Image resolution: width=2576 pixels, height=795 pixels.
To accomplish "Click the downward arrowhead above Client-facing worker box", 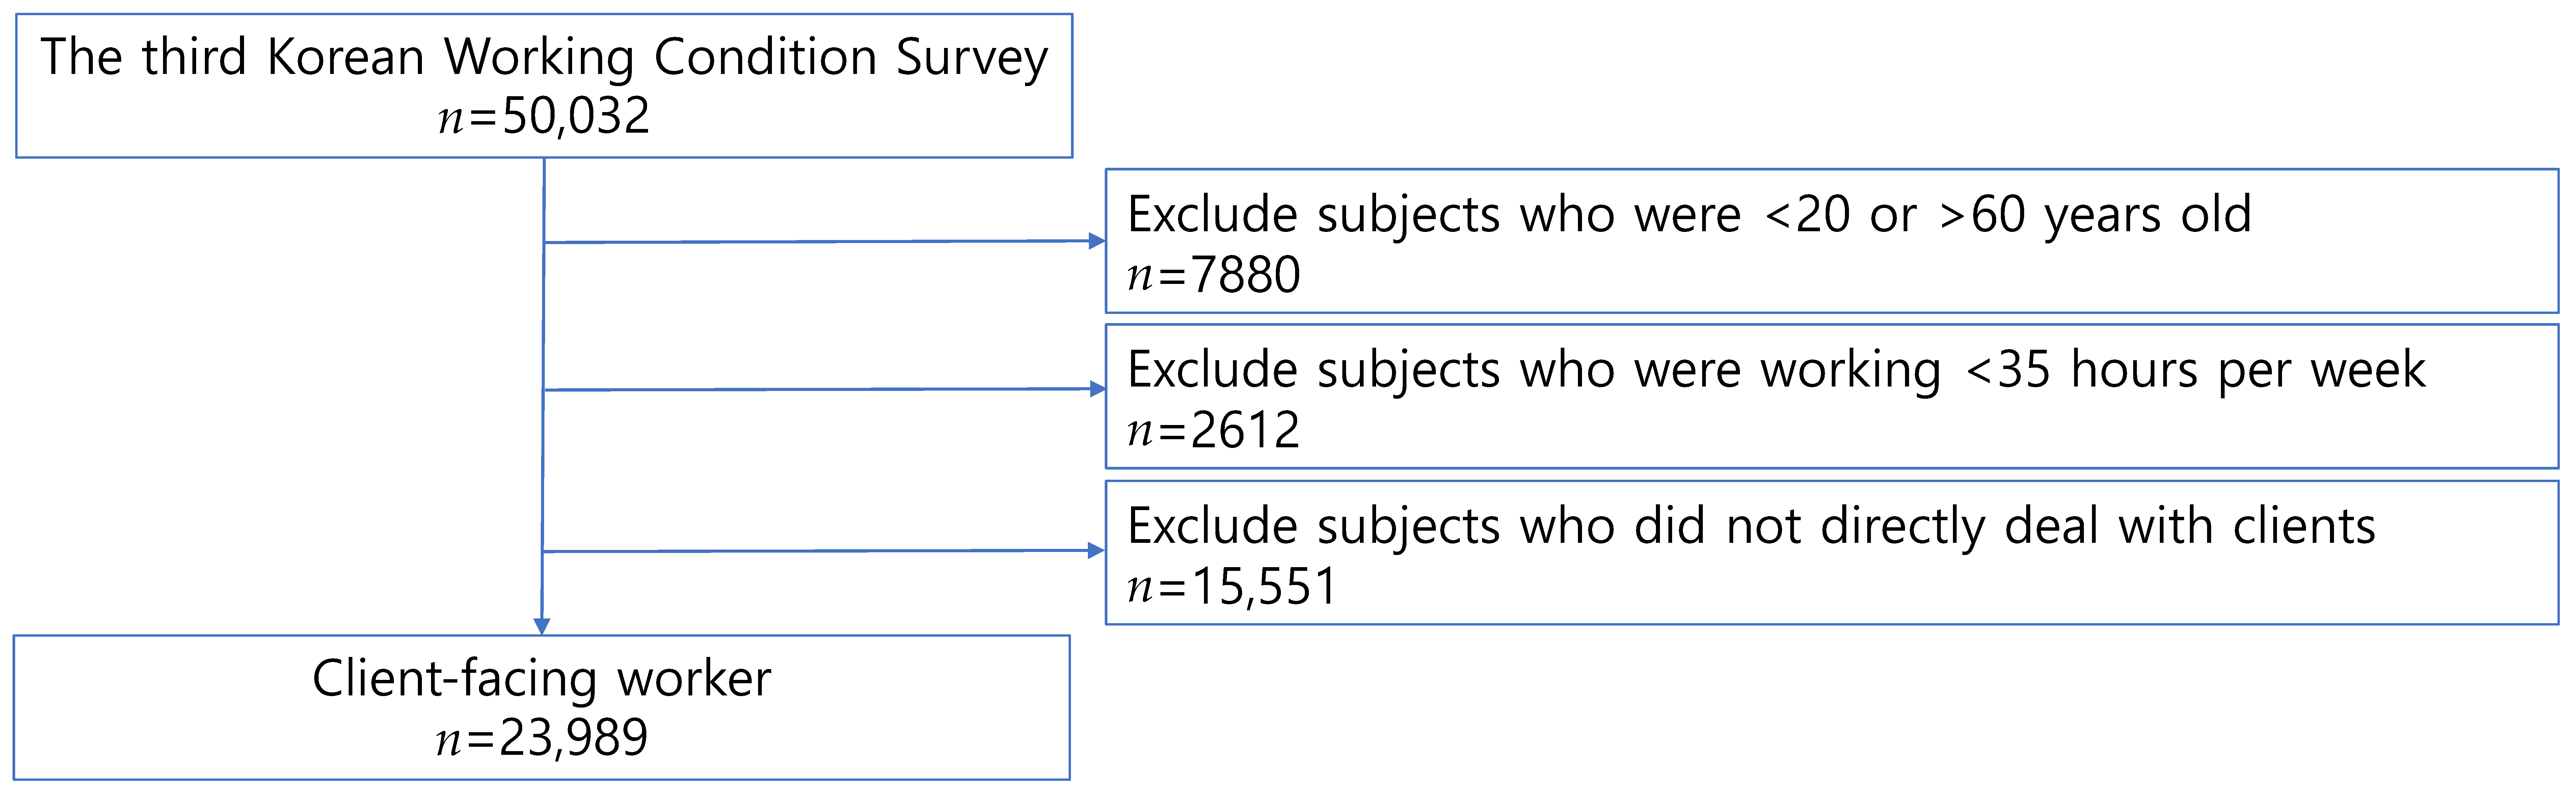I will (x=542, y=626).
